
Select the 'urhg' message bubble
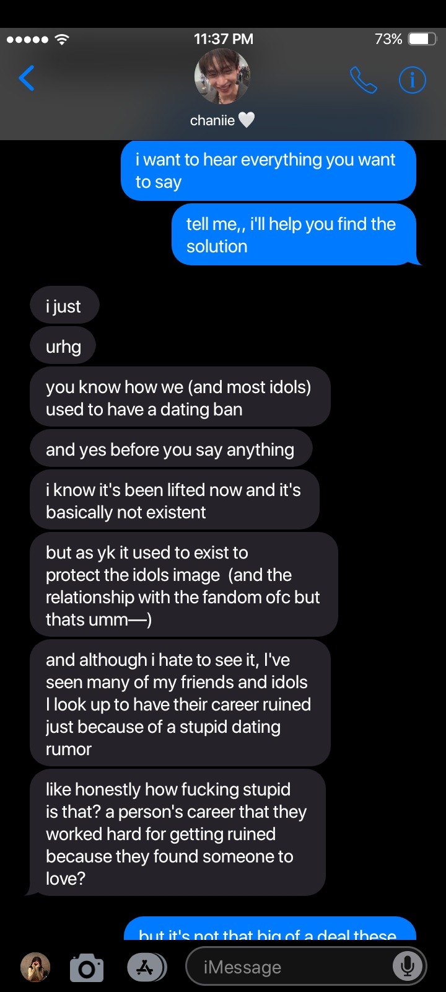point(63,346)
